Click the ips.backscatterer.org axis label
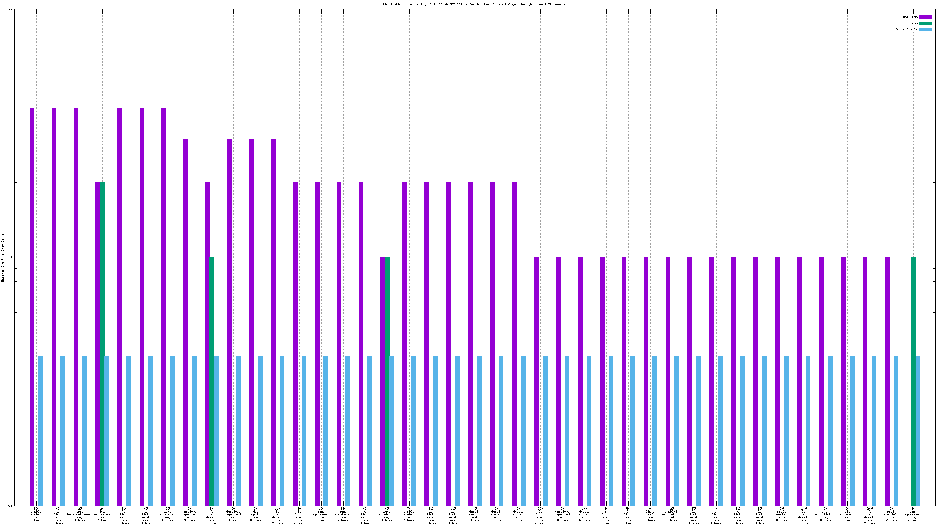This screenshot has height=529, width=941. click(x=80, y=514)
